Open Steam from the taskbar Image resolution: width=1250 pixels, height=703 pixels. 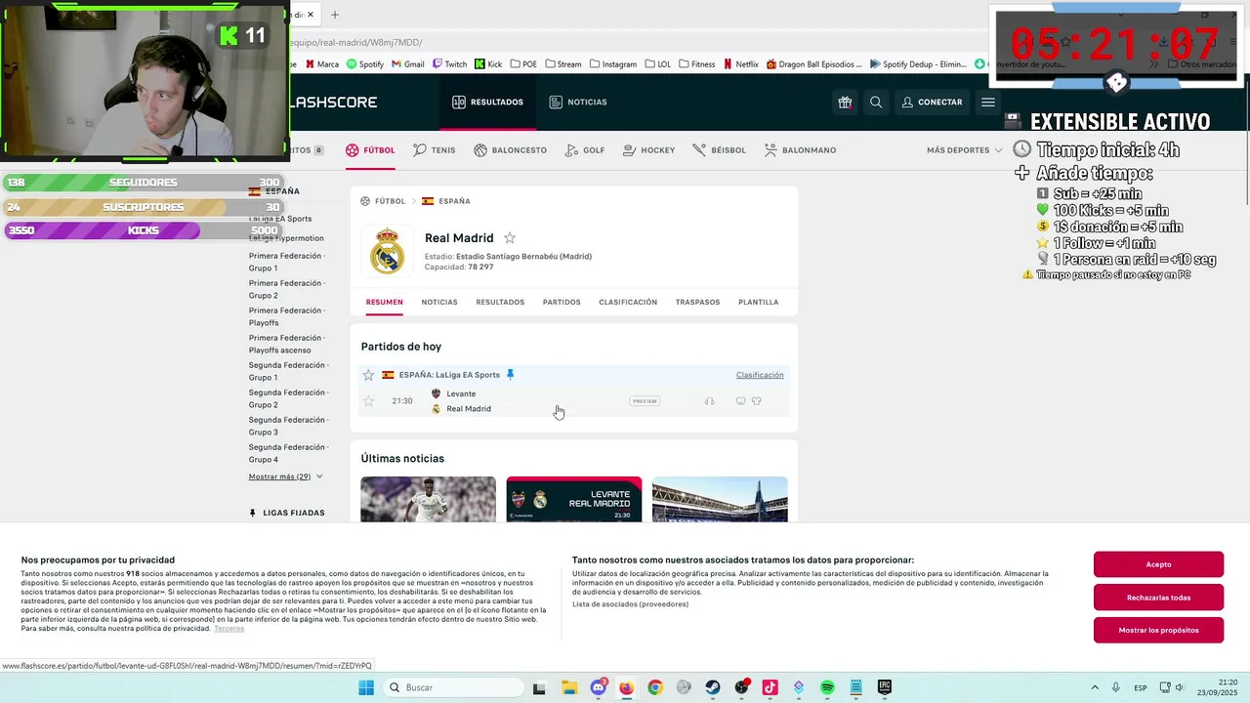713,687
